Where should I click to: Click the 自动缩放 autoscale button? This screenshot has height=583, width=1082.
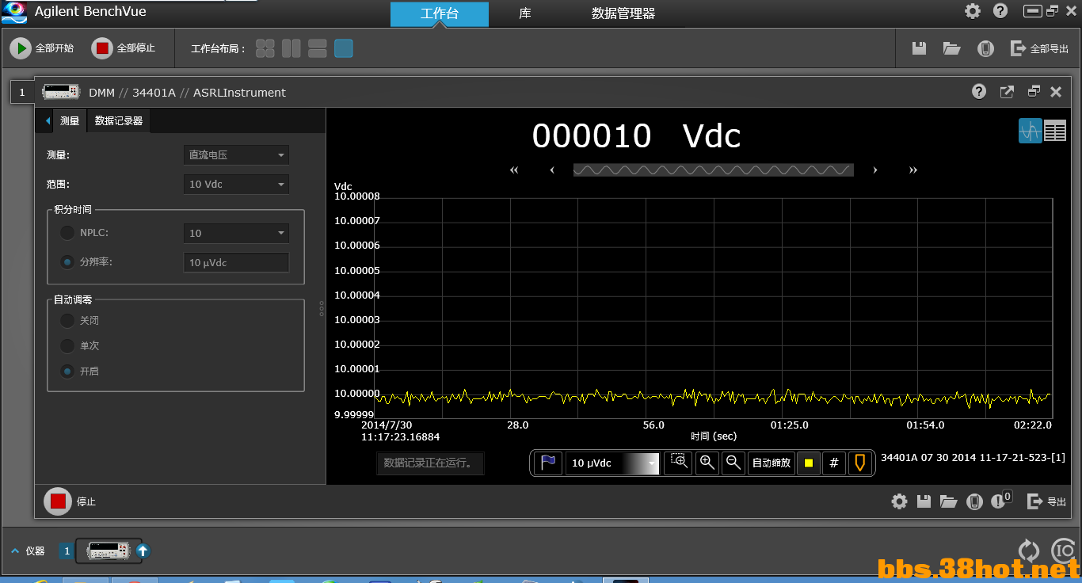tap(771, 463)
